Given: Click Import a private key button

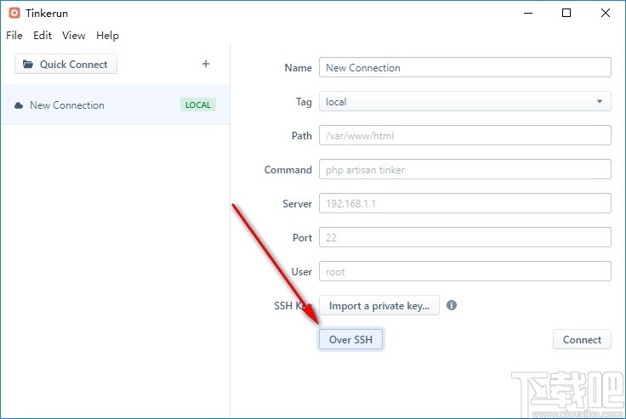Looking at the screenshot, I should [x=379, y=306].
